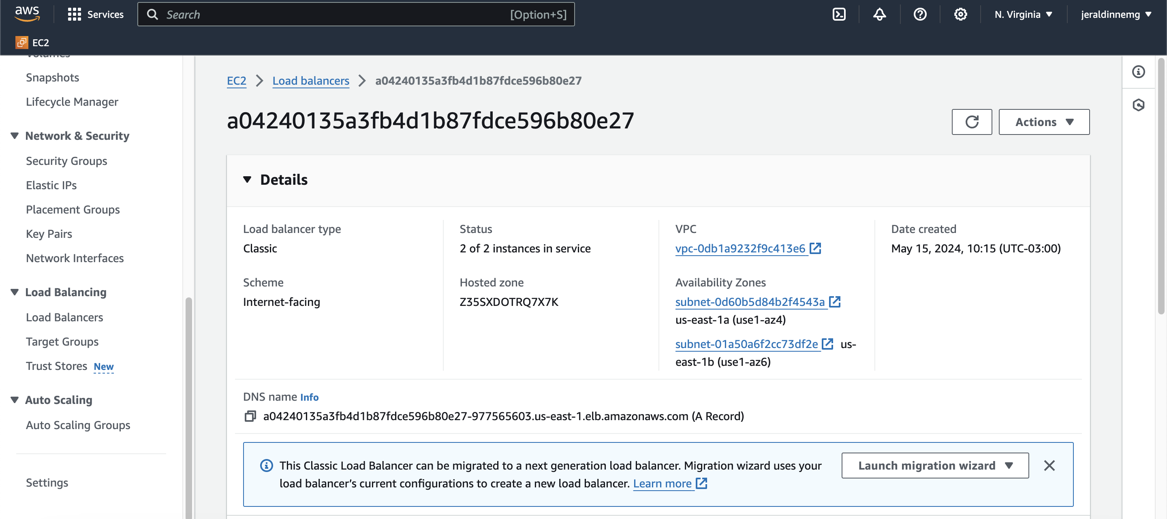Click the CloudShell terminal icon
Screen dimensions: 1167x519
(x=840, y=13)
